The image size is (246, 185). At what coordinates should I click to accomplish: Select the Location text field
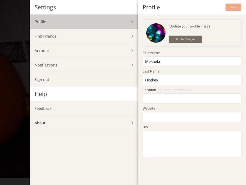pos(192,98)
